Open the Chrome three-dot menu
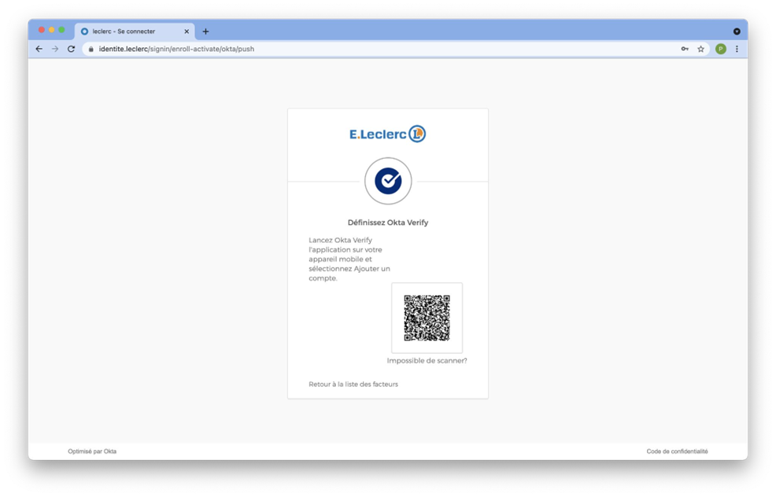Screen dimensions: 776x497 pos(737,49)
